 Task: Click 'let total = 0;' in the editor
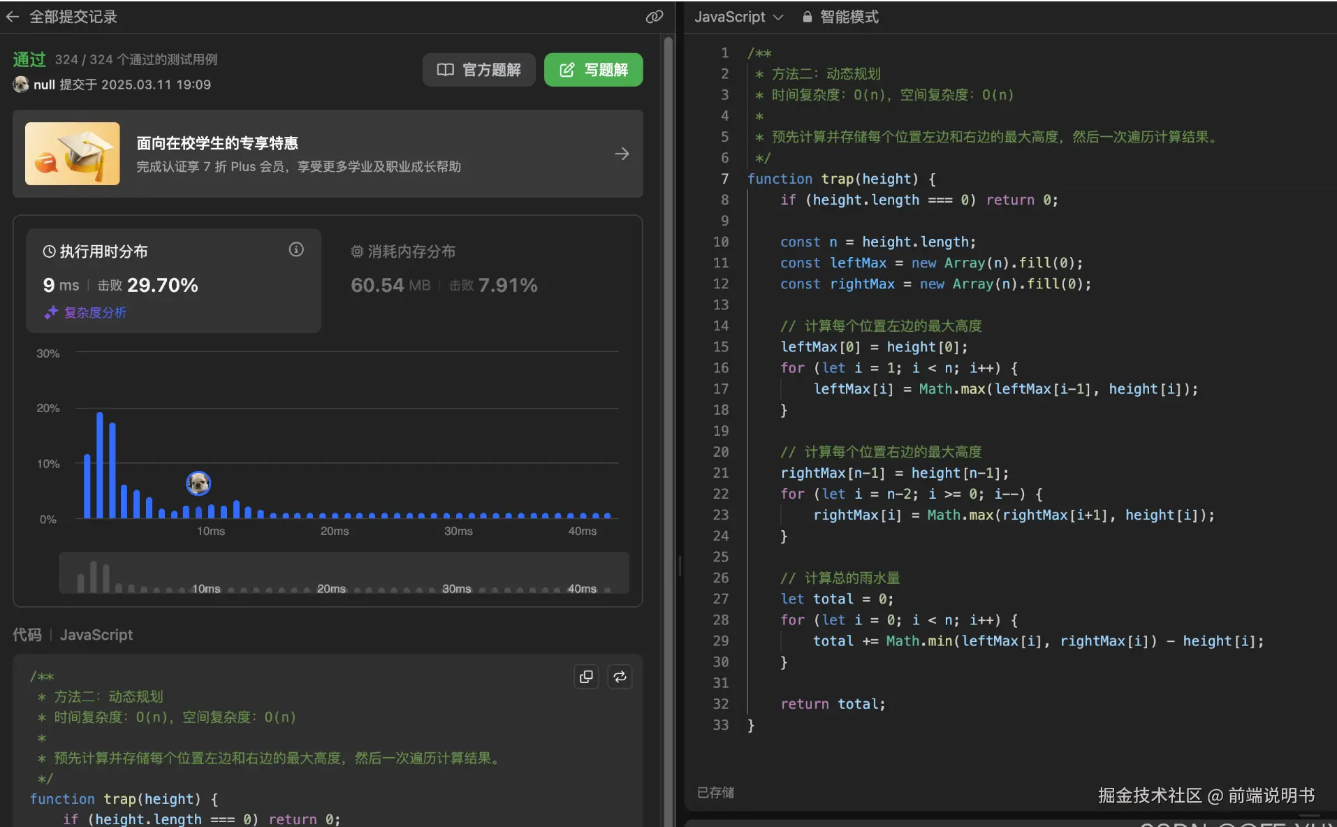click(x=837, y=599)
